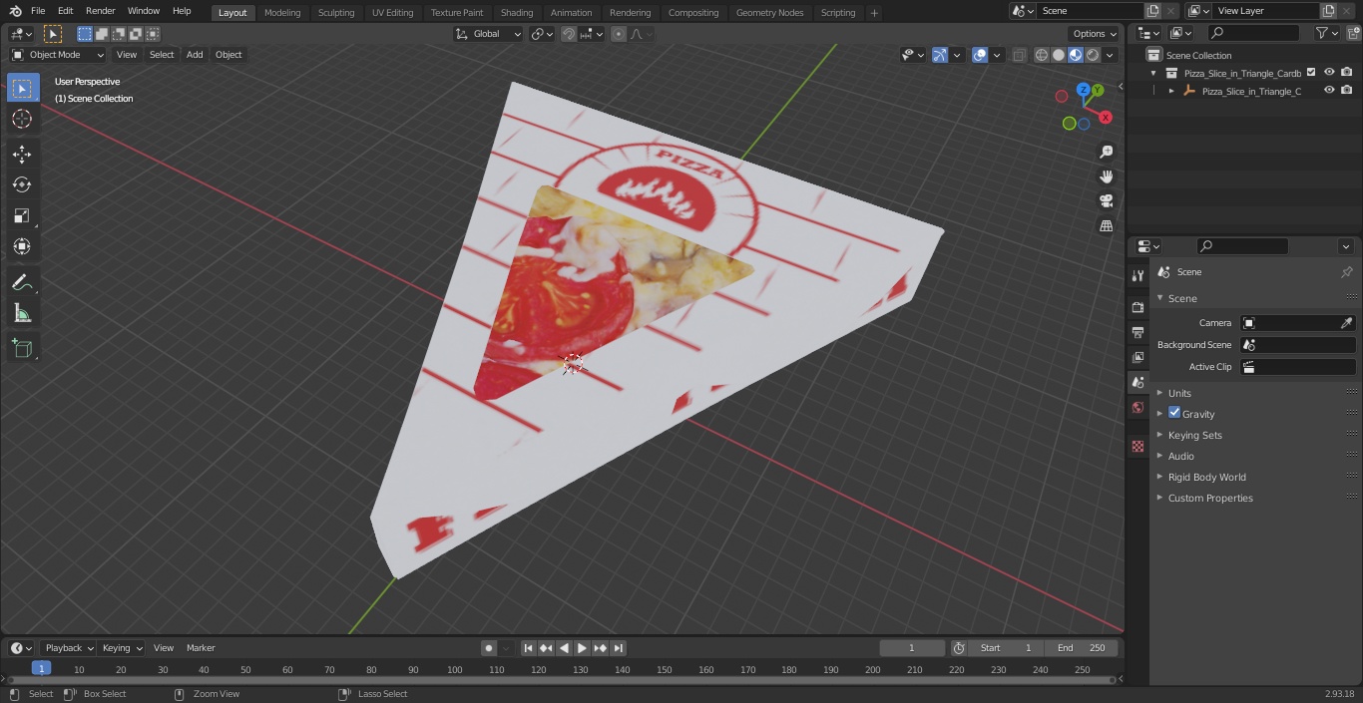The width and height of the screenshot is (1363, 703).
Task: Toggle the snapping magnet
Action: click(x=568, y=34)
